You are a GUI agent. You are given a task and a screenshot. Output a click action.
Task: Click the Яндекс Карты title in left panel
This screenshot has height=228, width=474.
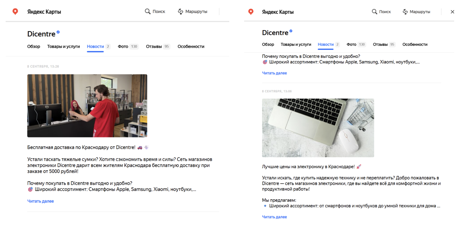coord(44,12)
